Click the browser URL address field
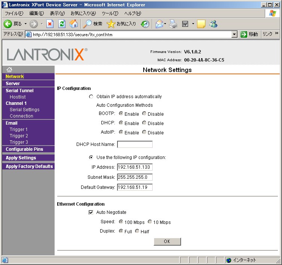This screenshot has height=265, width=282. coord(131,34)
